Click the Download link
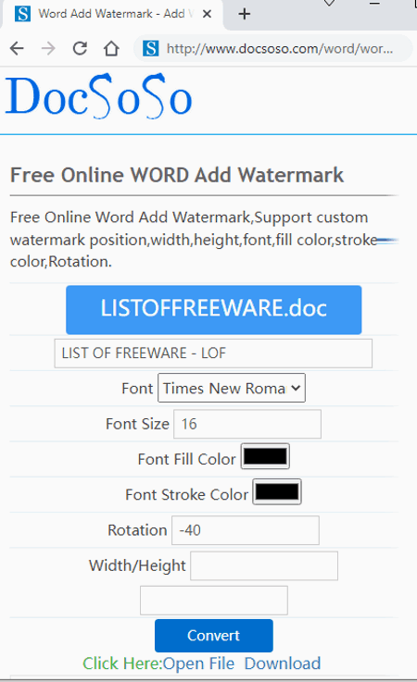 283,663
